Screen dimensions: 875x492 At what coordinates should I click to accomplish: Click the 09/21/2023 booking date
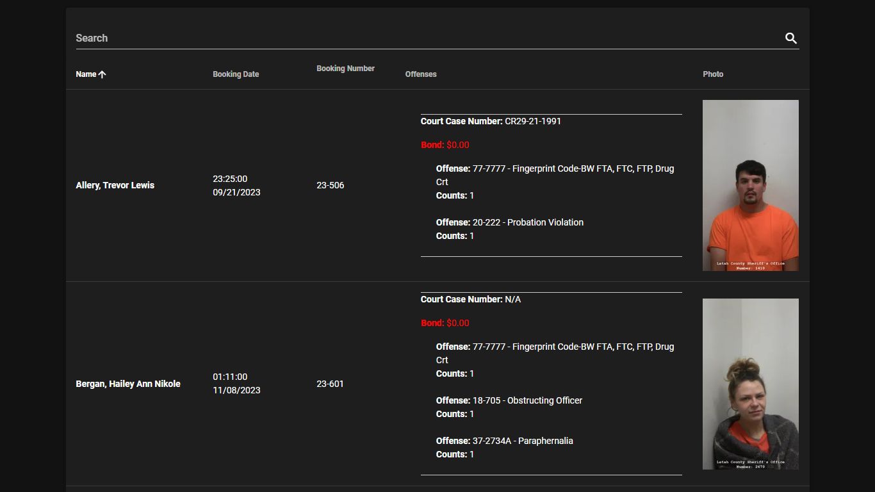236,192
